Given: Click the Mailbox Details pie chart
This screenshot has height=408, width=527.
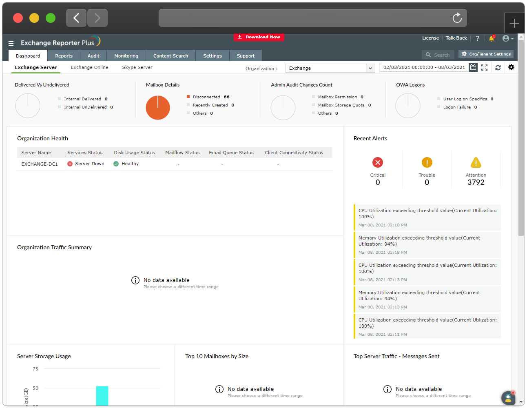Looking at the screenshot, I should [x=158, y=108].
